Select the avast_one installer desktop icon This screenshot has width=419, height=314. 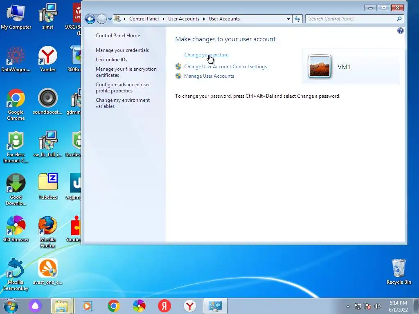47,271
